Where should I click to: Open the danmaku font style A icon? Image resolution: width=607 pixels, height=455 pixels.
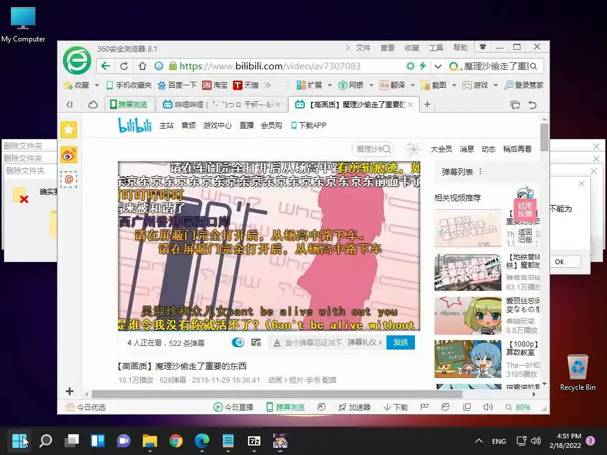(x=277, y=343)
